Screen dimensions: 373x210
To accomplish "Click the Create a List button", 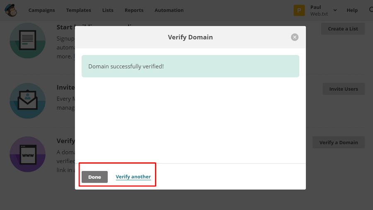I will point(343,29).
